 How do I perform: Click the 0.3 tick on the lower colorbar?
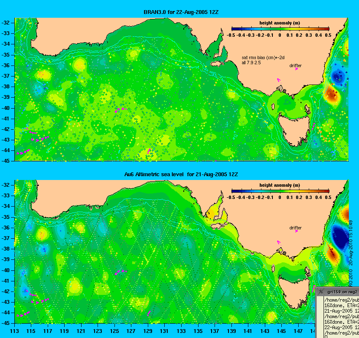click(309, 197)
